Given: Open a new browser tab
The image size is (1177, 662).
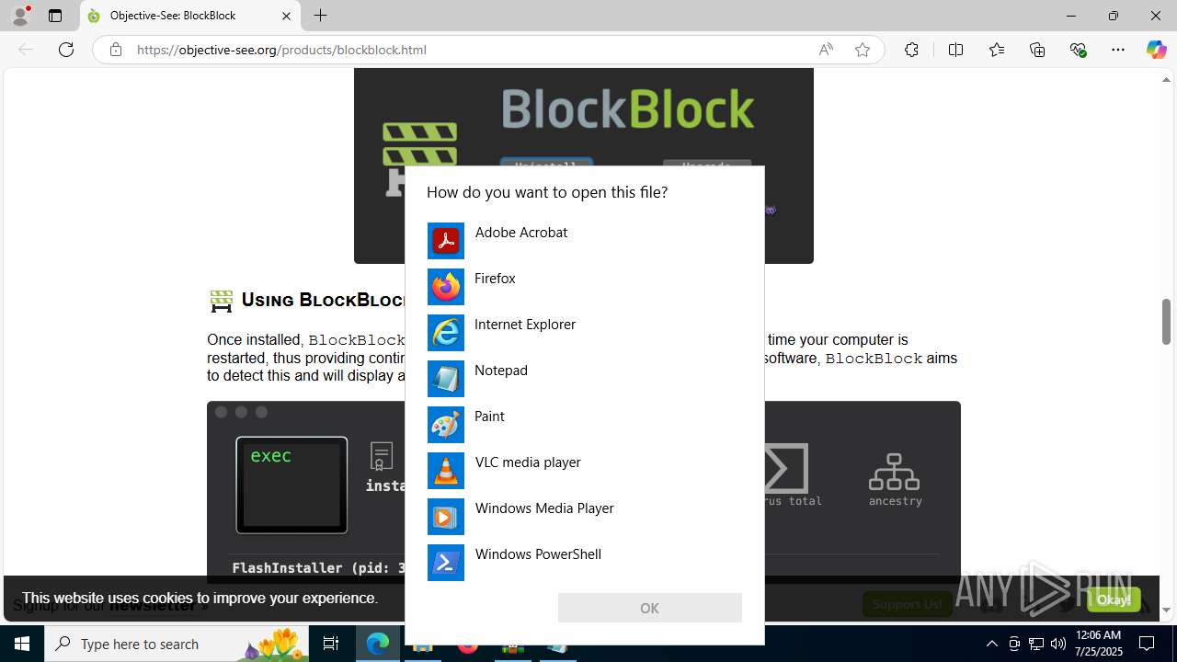Looking at the screenshot, I should pyautogui.click(x=320, y=16).
